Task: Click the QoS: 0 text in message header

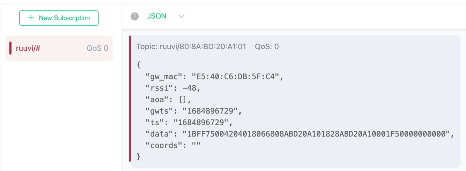Action: click(267, 47)
